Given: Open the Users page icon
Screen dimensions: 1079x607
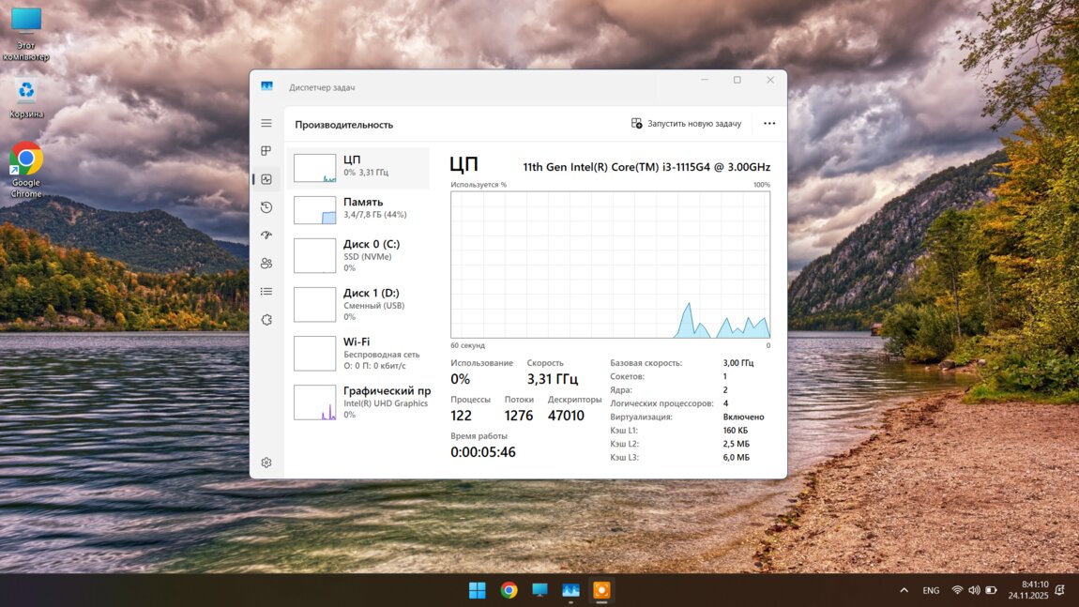Looking at the screenshot, I should click(266, 264).
